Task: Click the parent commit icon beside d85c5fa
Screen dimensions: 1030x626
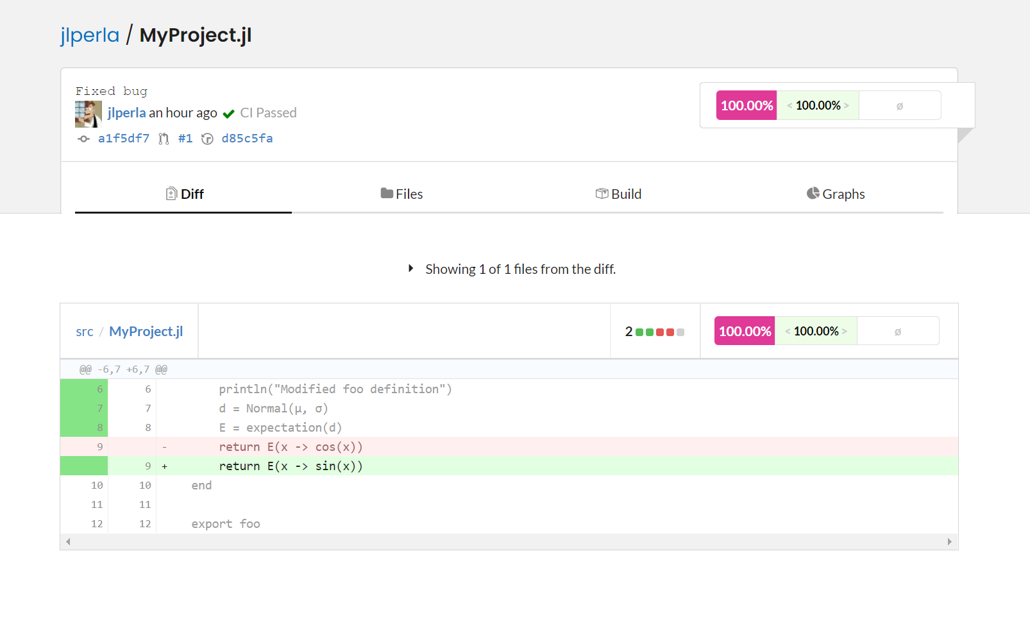Action: coord(207,139)
